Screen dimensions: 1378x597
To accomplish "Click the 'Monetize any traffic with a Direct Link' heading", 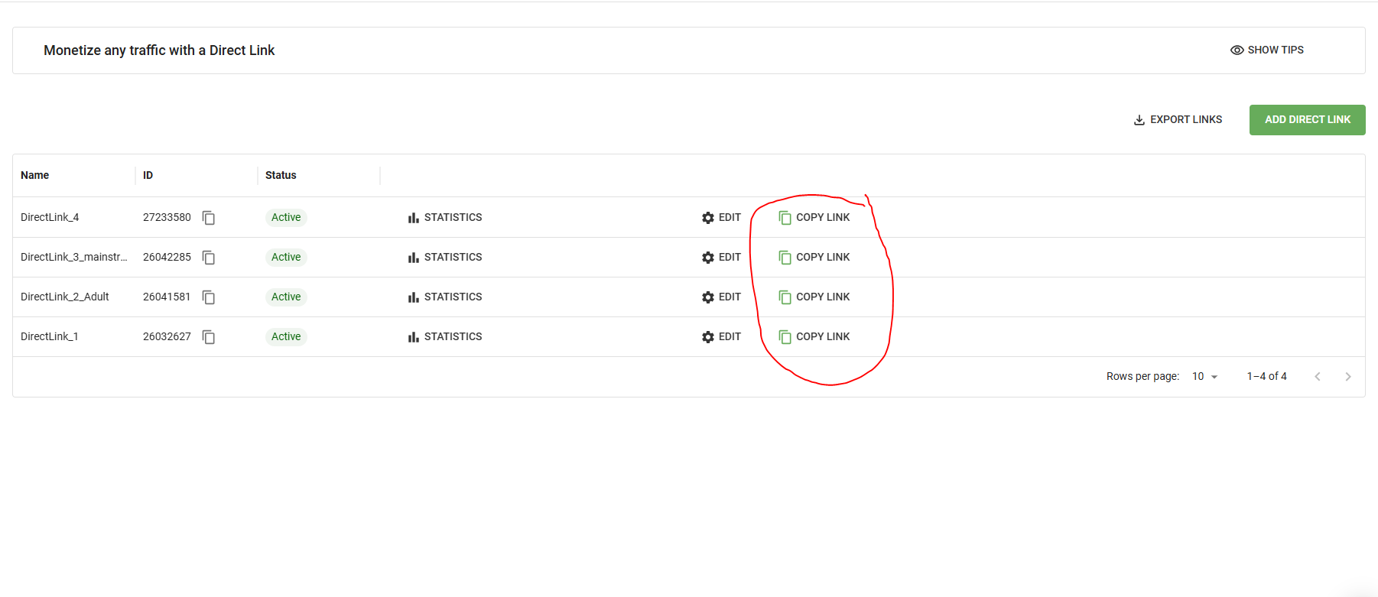I will 159,50.
